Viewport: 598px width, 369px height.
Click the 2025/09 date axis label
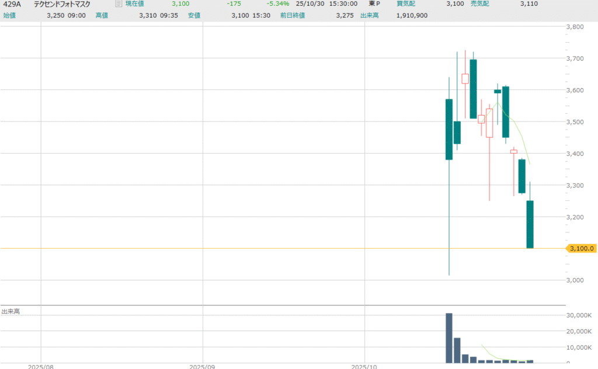[203, 365]
